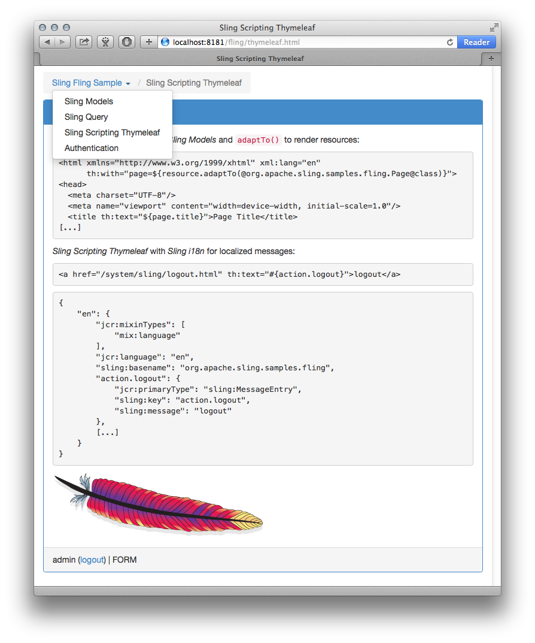
Task: Click the Reader button in address bar
Action: pyautogui.click(x=476, y=42)
